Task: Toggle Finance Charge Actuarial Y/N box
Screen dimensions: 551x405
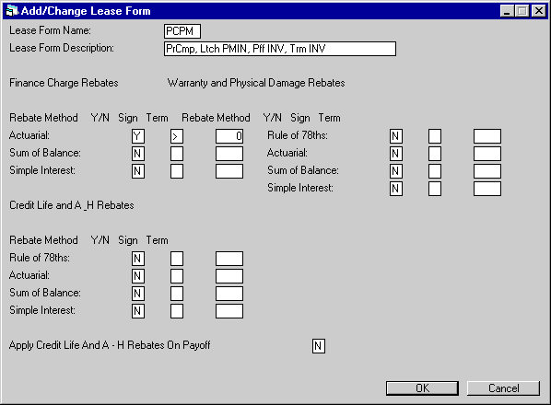Action: coord(138,136)
